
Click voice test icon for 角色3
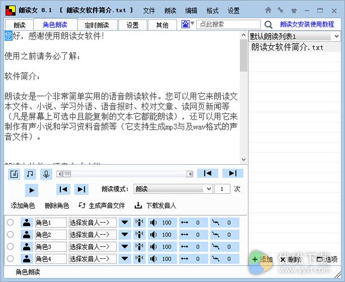139,247
